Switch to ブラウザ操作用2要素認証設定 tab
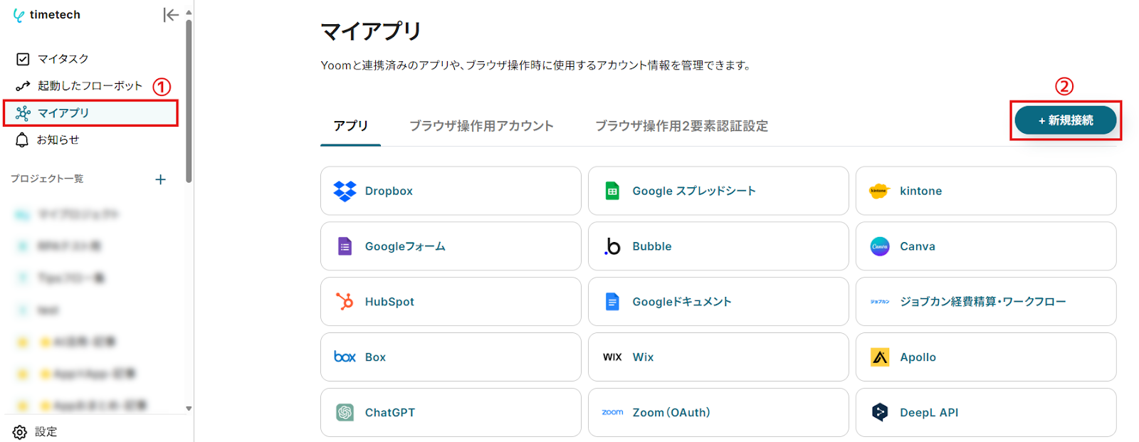This screenshot has height=442, width=1139. coord(681,126)
